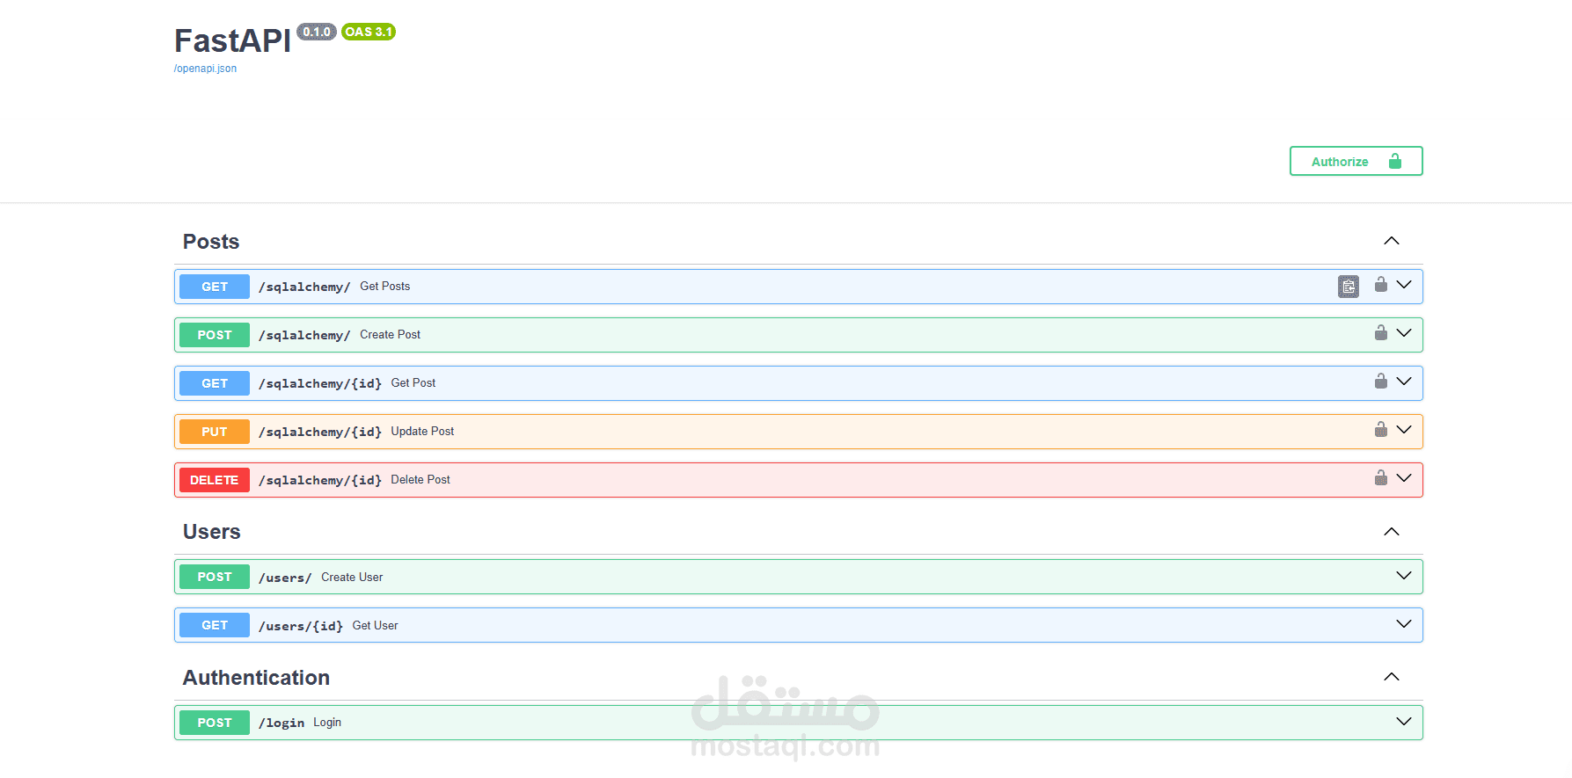Click the 0.1.0 version badge
Screen dimensions: 1572x778
click(x=317, y=32)
